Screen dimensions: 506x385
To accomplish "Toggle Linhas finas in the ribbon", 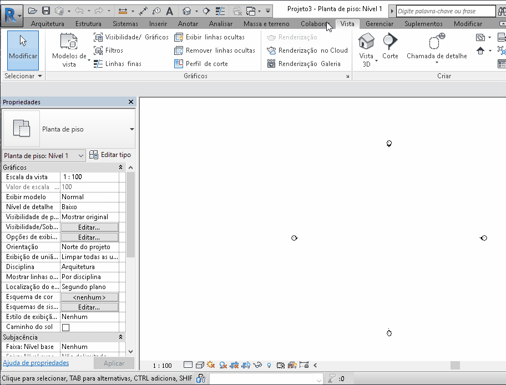I will pos(118,64).
